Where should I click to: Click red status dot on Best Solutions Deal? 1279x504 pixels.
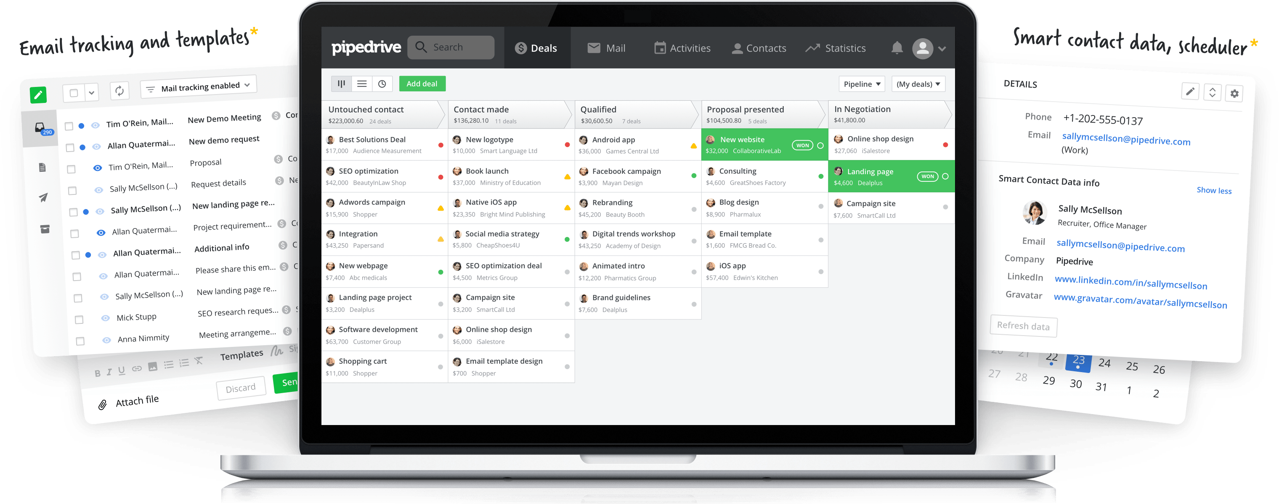[x=440, y=145]
